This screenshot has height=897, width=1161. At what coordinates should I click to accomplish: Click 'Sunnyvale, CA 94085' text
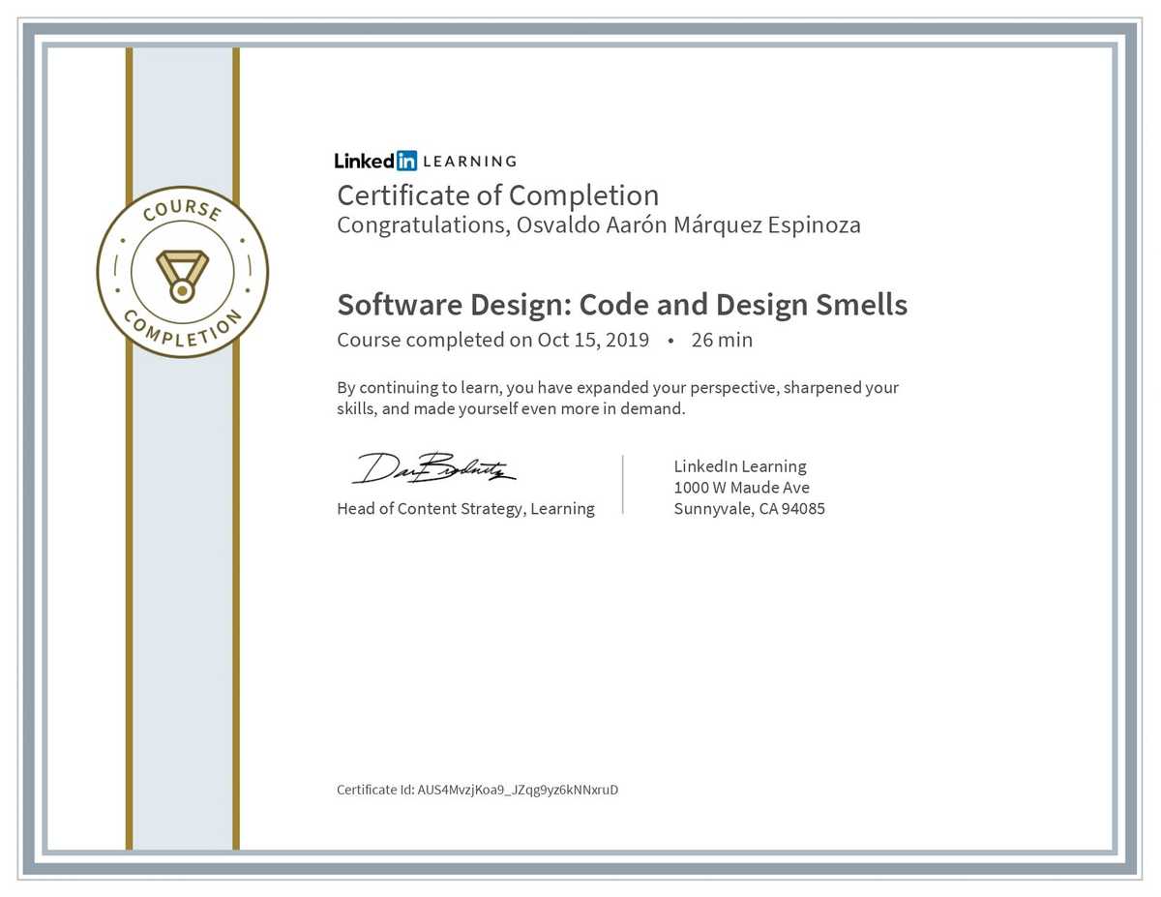click(750, 509)
